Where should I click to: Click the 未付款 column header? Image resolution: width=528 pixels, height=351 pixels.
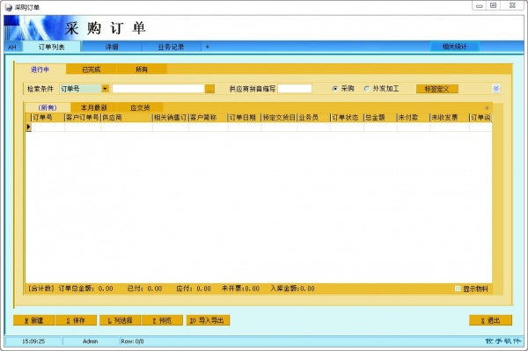click(414, 118)
